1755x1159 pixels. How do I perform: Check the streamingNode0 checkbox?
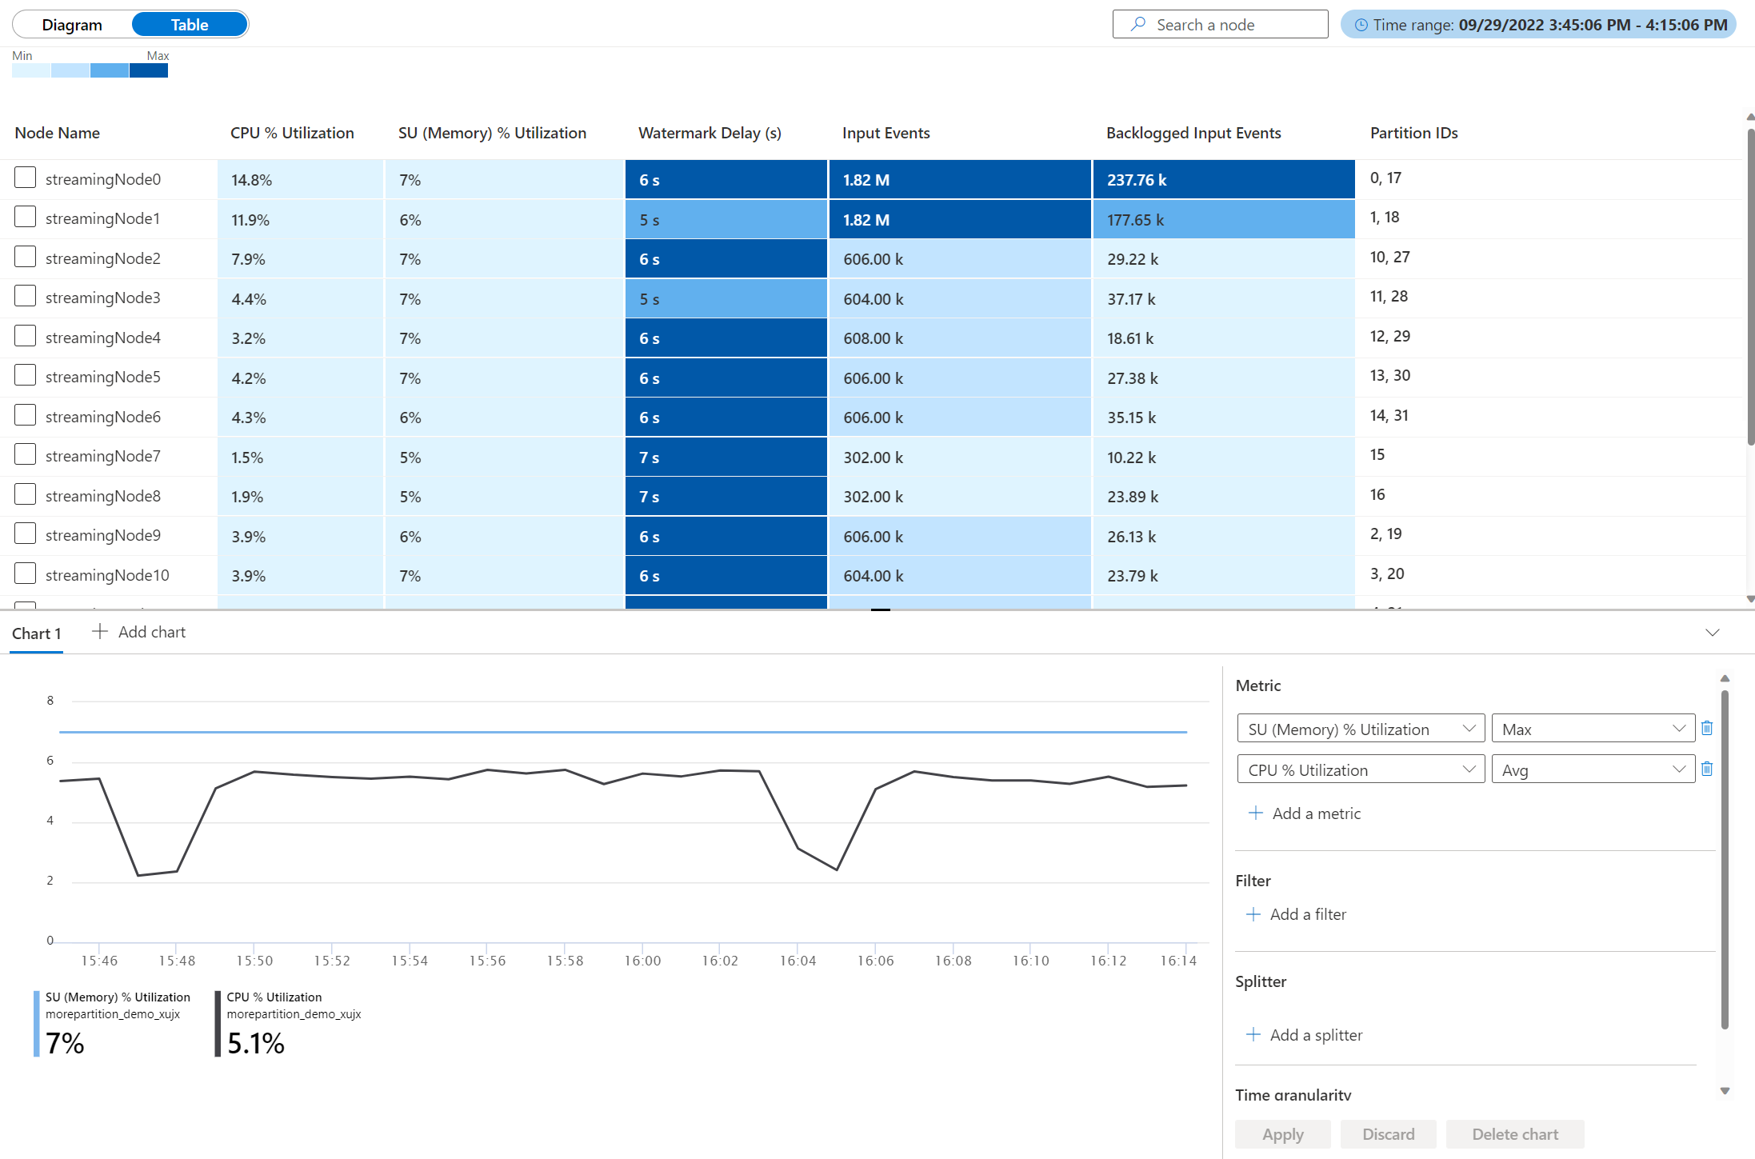[x=26, y=178]
